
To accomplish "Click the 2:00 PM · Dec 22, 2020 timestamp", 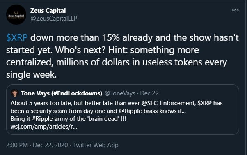I will click(37, 145).
